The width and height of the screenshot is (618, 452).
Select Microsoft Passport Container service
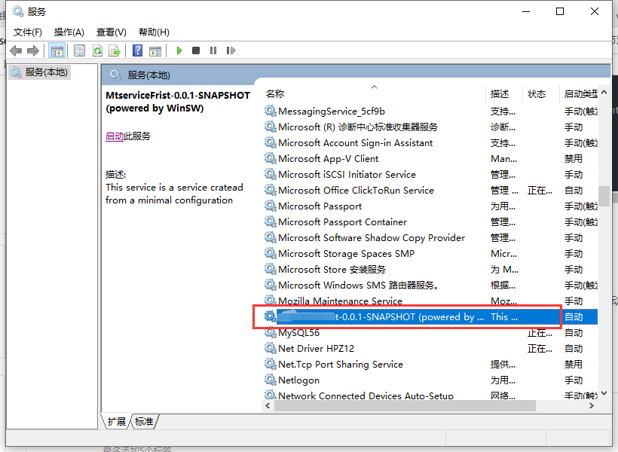(430, 222)
